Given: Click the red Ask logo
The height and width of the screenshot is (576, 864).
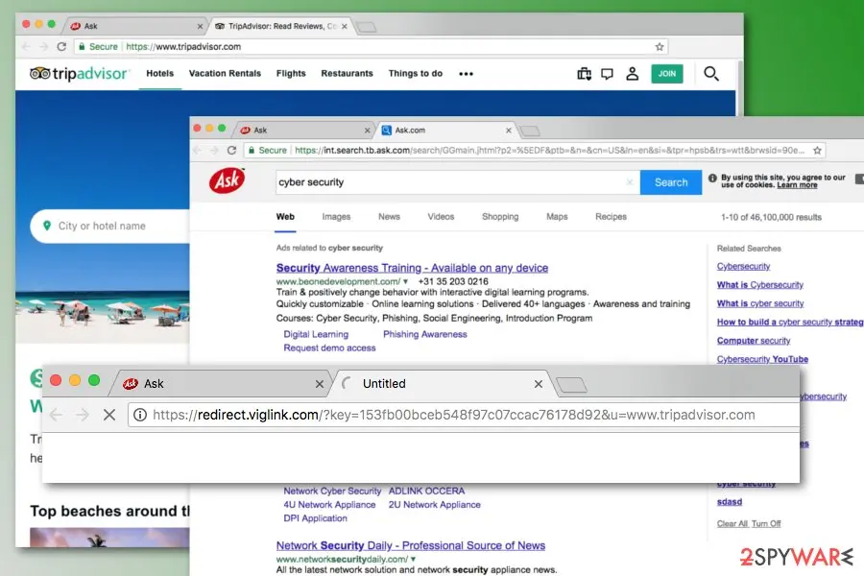Looking at the screenshot, I should pos(227,180).
